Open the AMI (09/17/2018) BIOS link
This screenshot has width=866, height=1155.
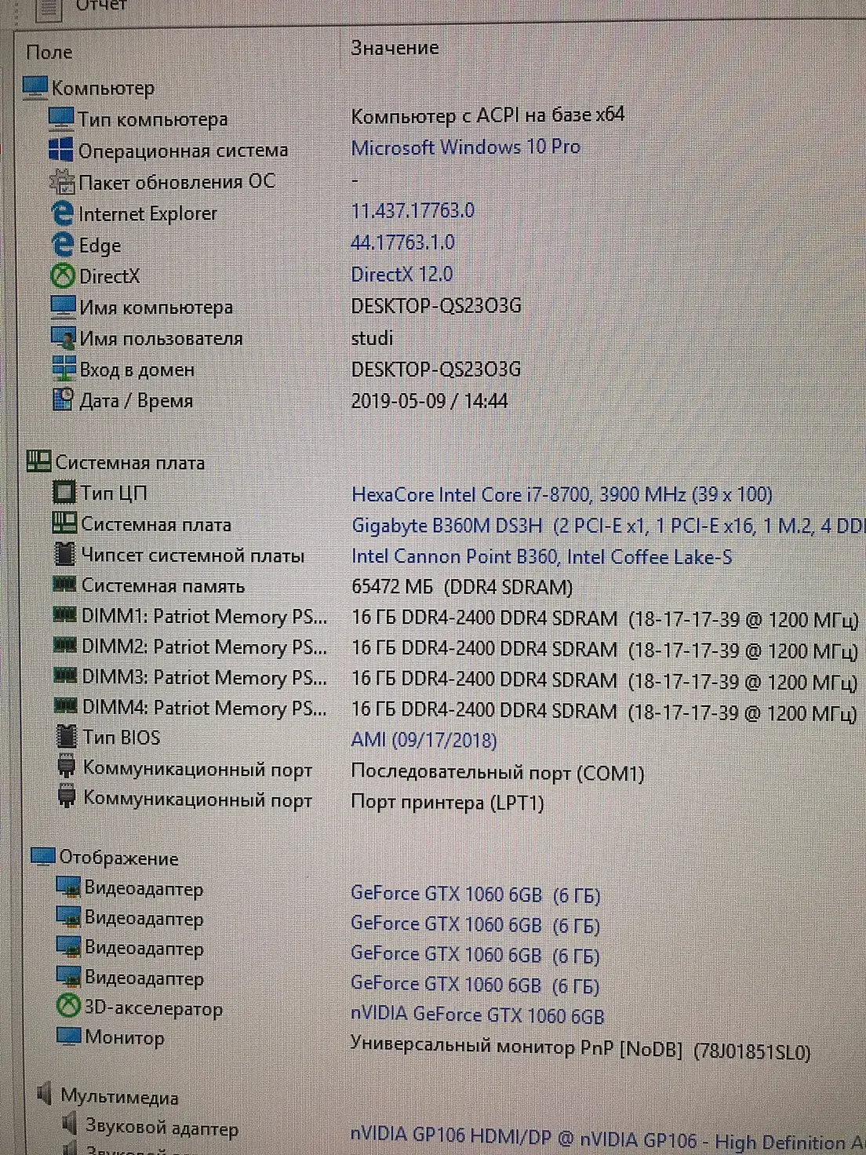point(424,739)
